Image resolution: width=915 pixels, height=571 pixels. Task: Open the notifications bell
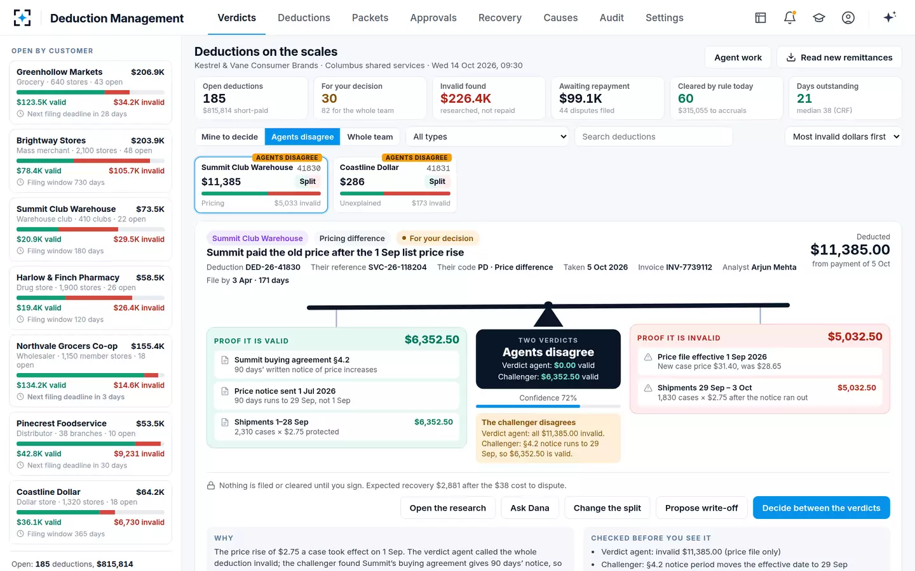(x=790, y=18)
